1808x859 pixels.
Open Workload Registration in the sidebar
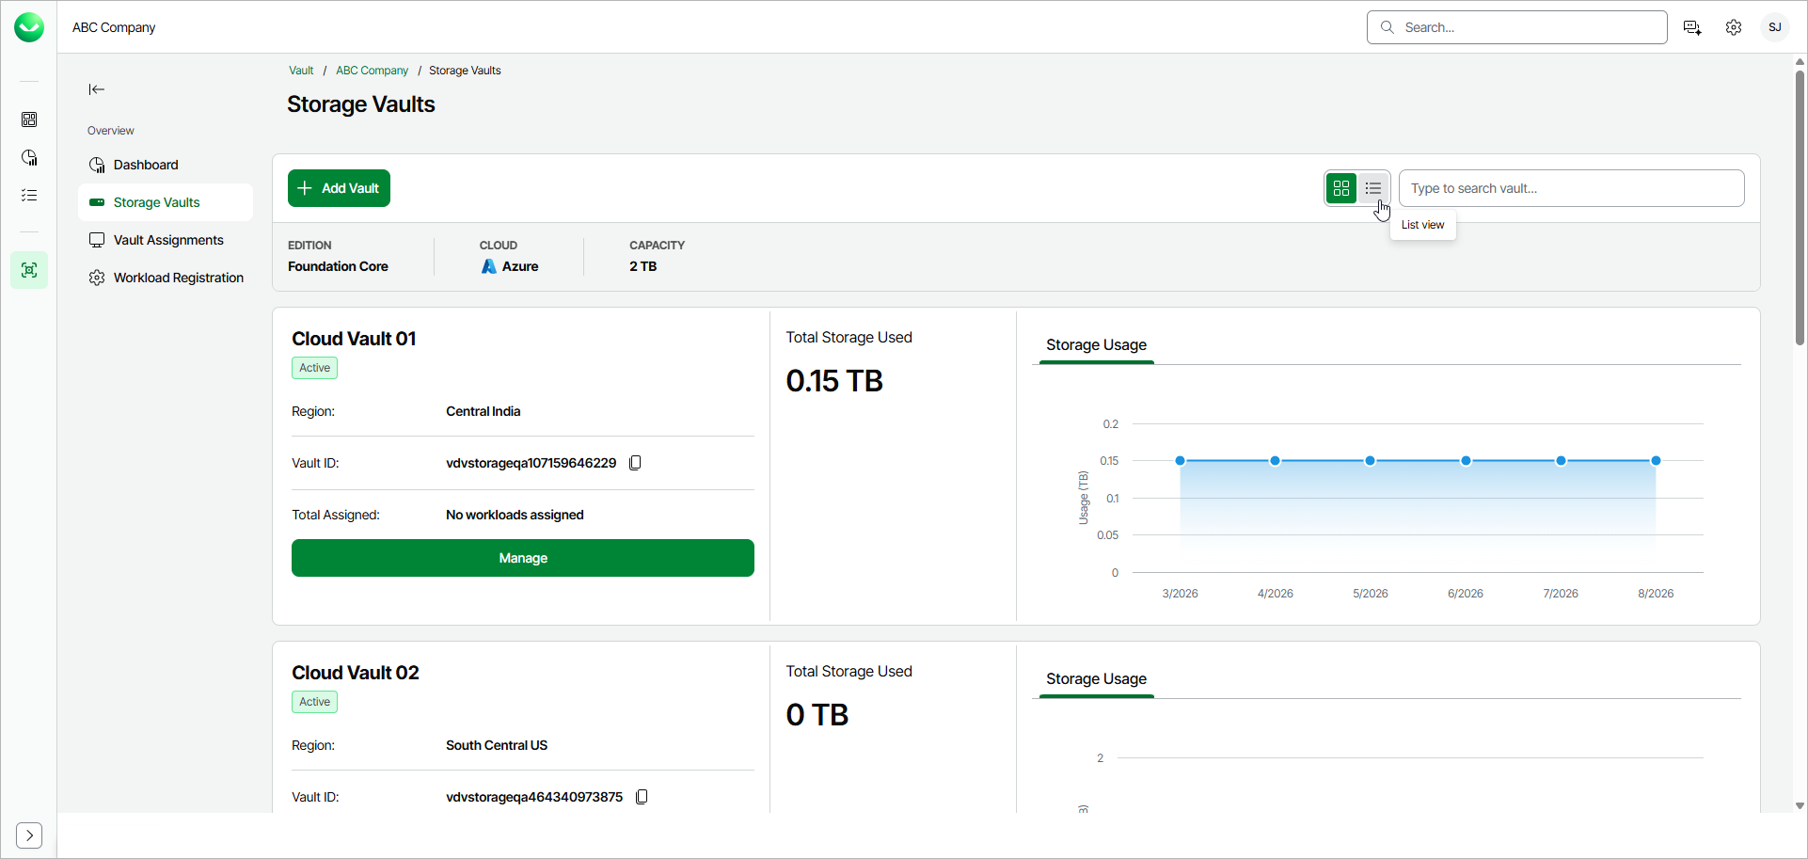click(166, 278)
